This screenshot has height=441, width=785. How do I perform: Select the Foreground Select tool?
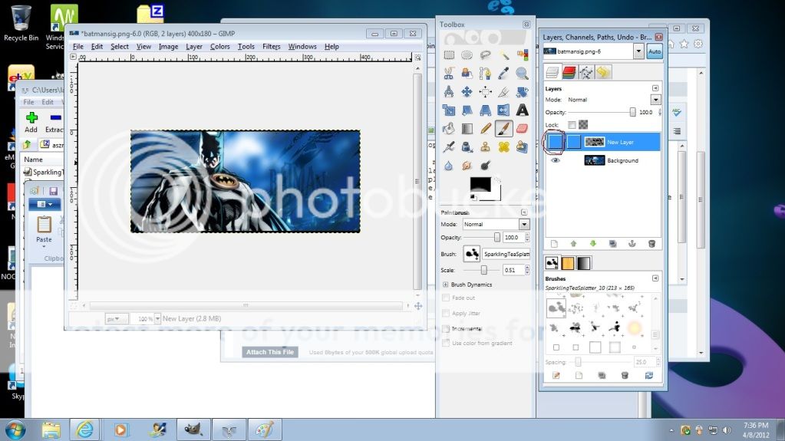click(x=467, y=74)
